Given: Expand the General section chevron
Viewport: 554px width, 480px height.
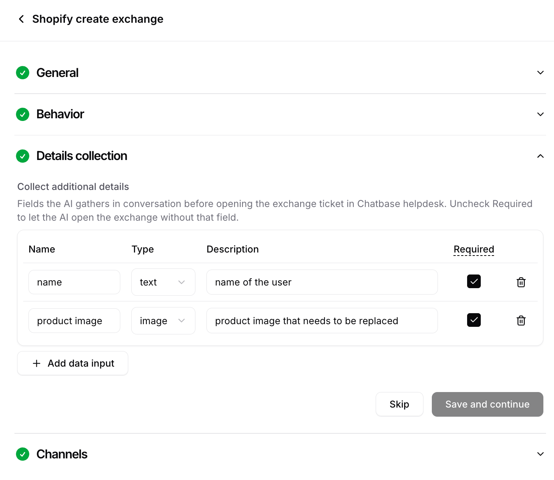Looking at the screenshot, I should [540, 73].
